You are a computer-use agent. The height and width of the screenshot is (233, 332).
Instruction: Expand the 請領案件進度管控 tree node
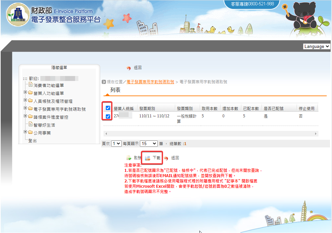click(x=25, y=116)
